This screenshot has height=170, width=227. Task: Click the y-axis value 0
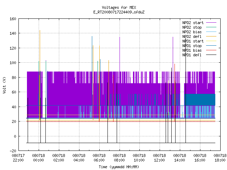pos(15,136)
